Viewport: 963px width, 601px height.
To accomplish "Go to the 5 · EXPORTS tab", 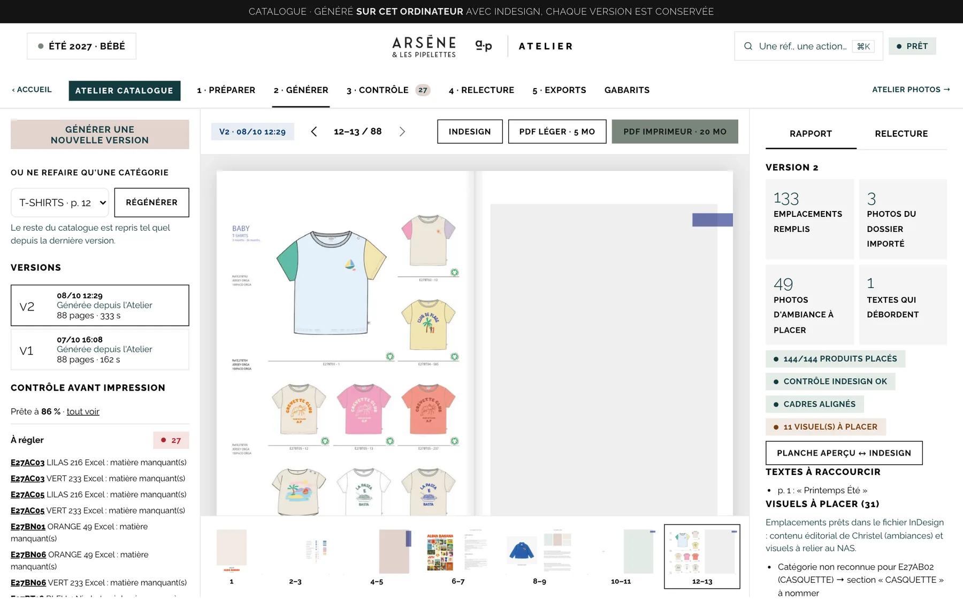I will [559, 90].
